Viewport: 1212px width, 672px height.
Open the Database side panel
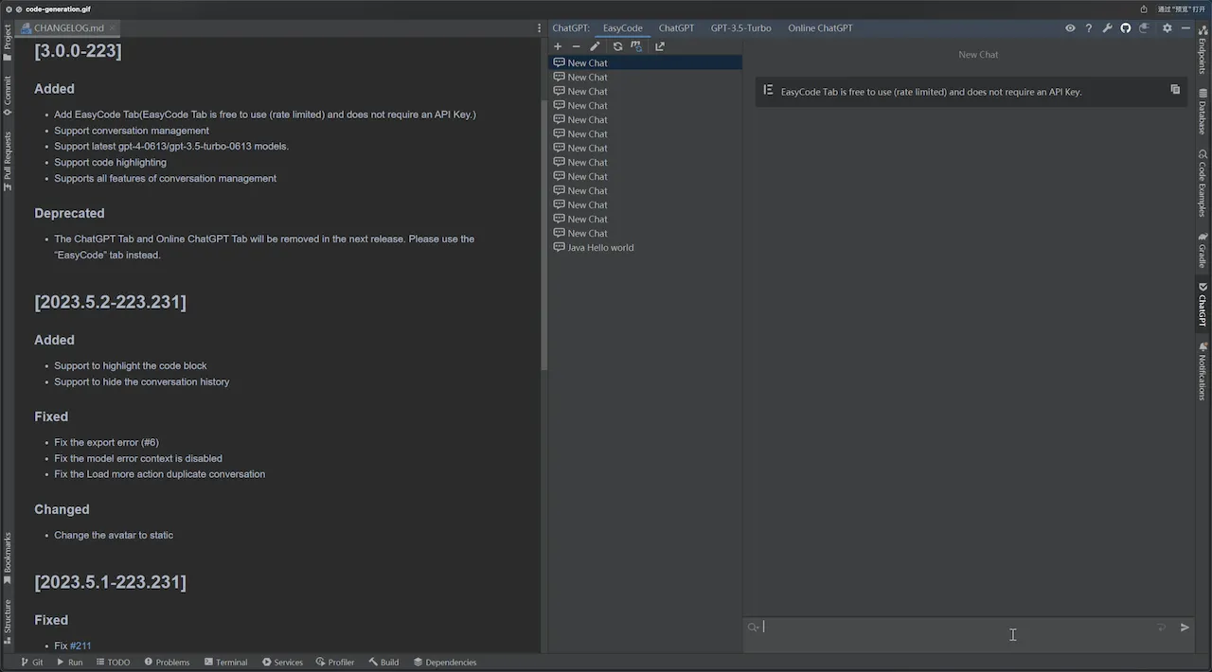point(1203,112)
